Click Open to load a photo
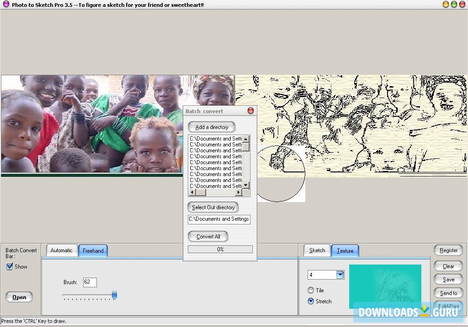This screenshot has height=327, width=468. pyautogui.click(x=19, y=297)
